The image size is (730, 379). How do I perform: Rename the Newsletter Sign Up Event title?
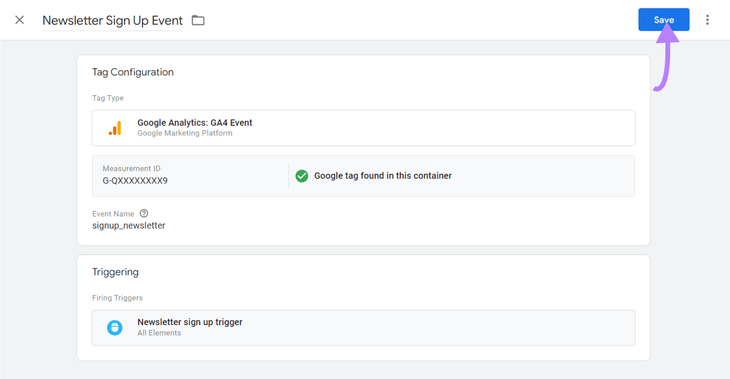tap(112, 20)
